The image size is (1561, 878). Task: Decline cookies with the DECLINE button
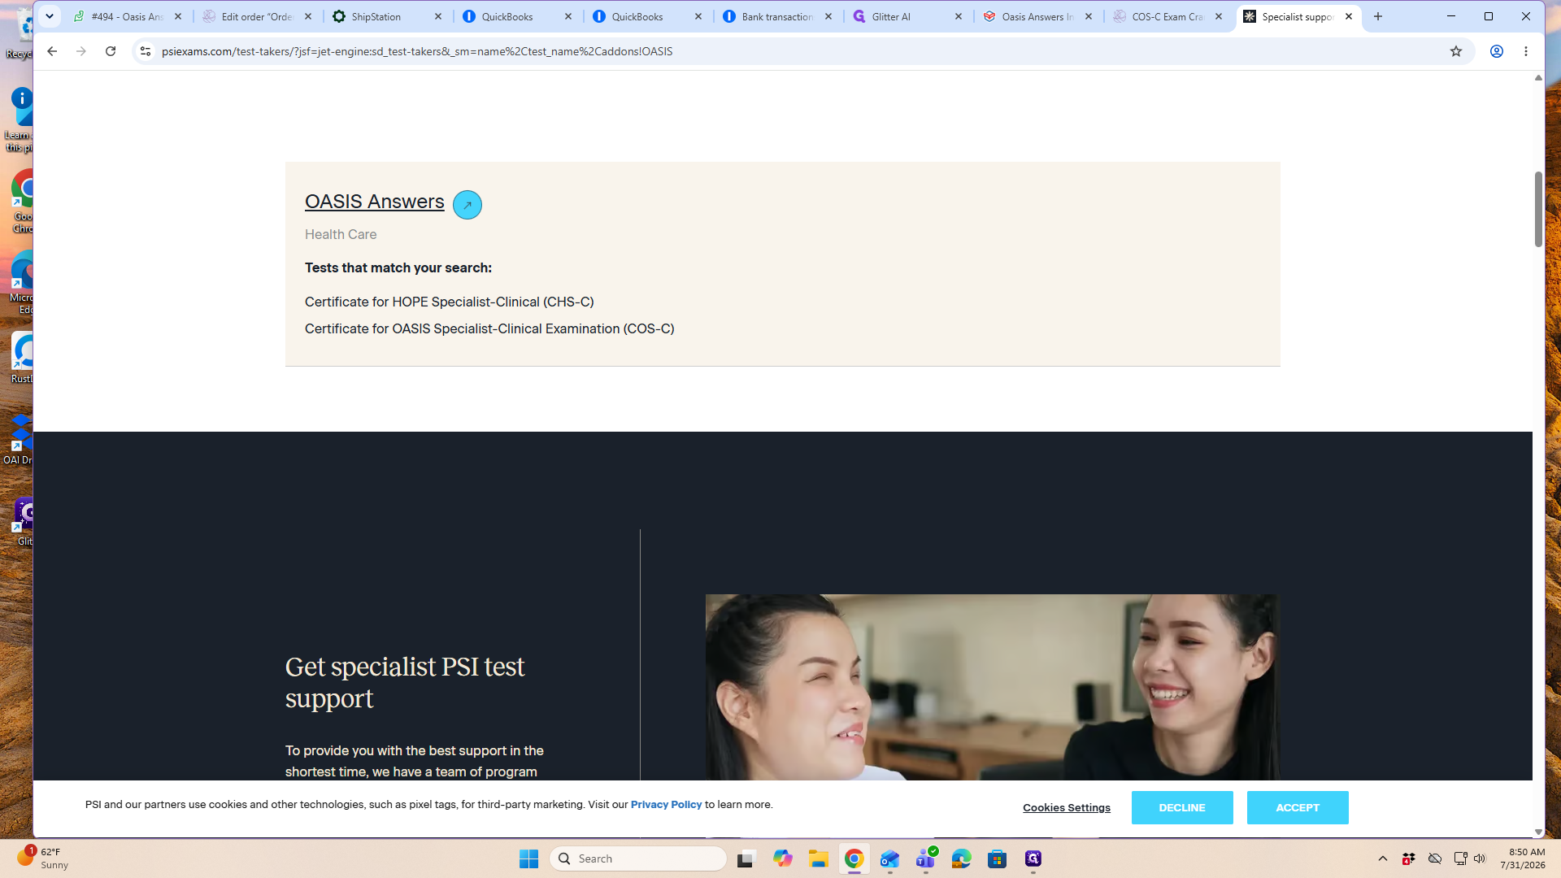pos(1182,807)
